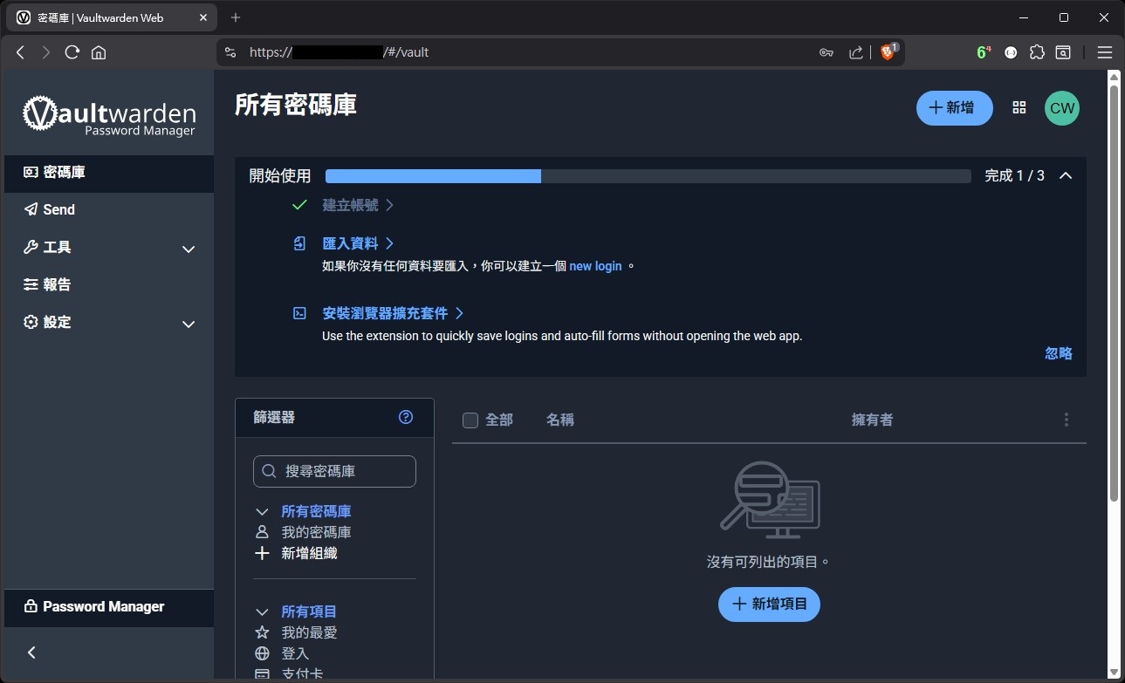Open the product switcher grid icon

(1019, 107)
